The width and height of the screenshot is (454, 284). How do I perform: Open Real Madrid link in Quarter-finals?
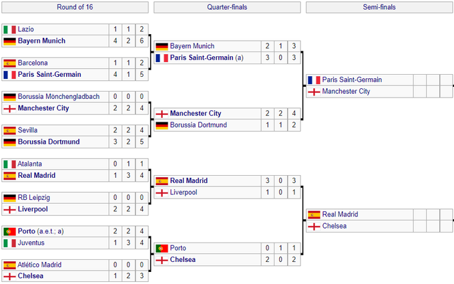189,180
